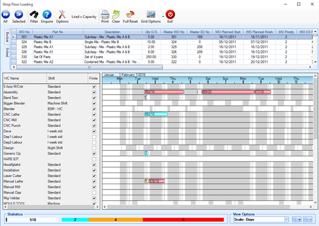Click the Clear icon
Viewport: 319px width, 226px height.
pos(116,14)
